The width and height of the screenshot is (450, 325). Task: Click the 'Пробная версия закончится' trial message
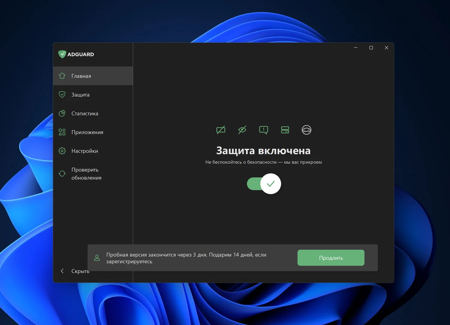pyautogui.click(x=186, y=258)
